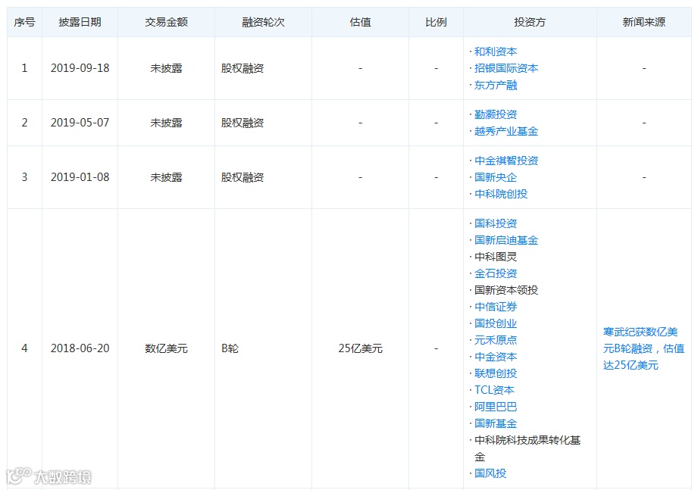Select the 25亿美元 valuation cell

tap(360, 348)
